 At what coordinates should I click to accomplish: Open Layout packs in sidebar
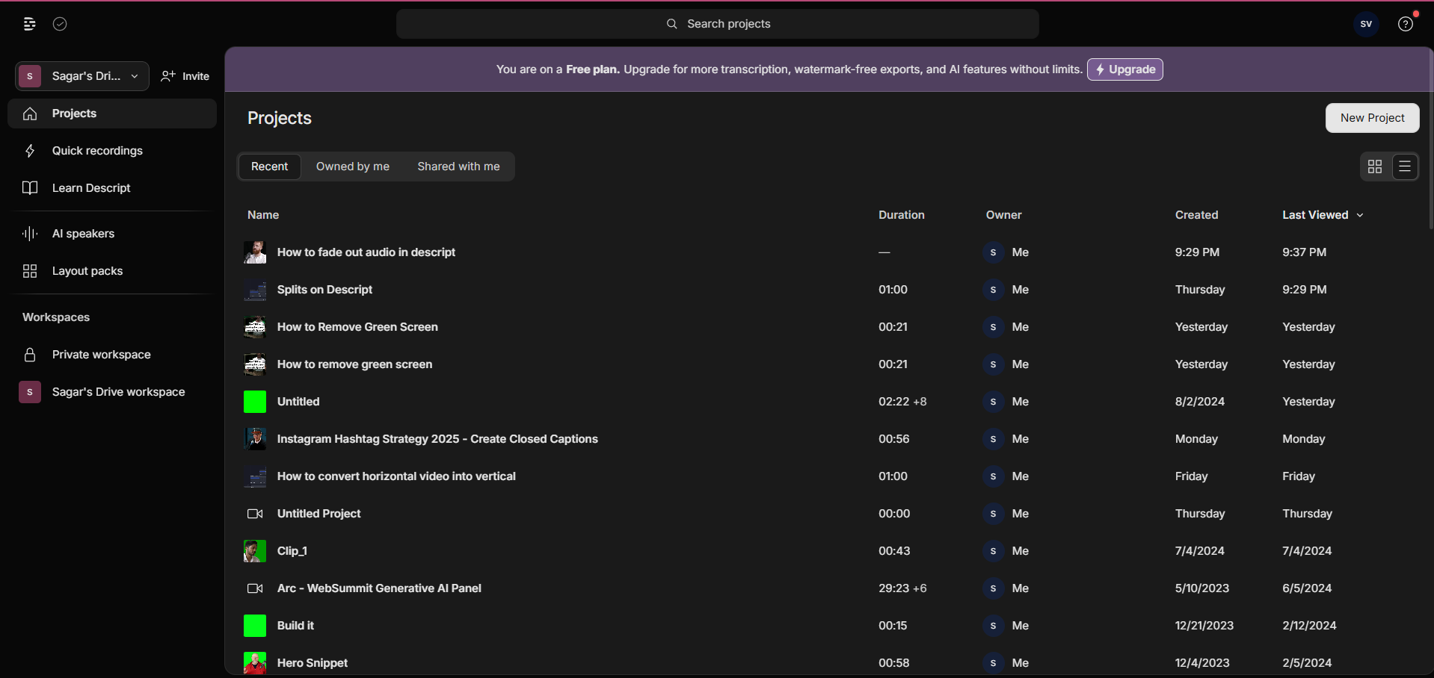tap(87, 271)
